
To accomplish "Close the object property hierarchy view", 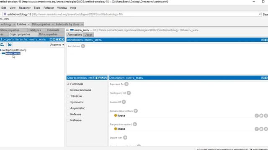I will [63, 40].
